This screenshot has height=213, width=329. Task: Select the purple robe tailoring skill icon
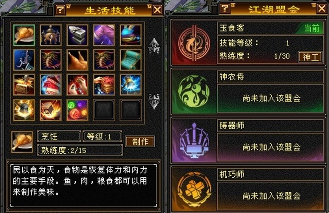tap(104, 35)
